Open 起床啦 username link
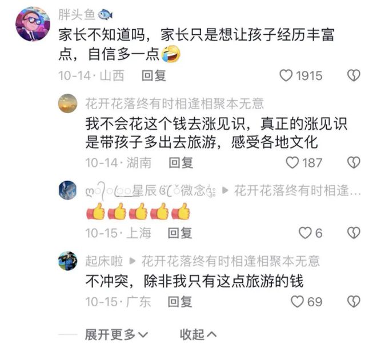This screenshot has height=352, width=377. (104, 261)
